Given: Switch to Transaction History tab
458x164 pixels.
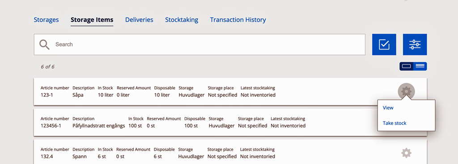Looking at the screenshot, I should tap(238, 20).
